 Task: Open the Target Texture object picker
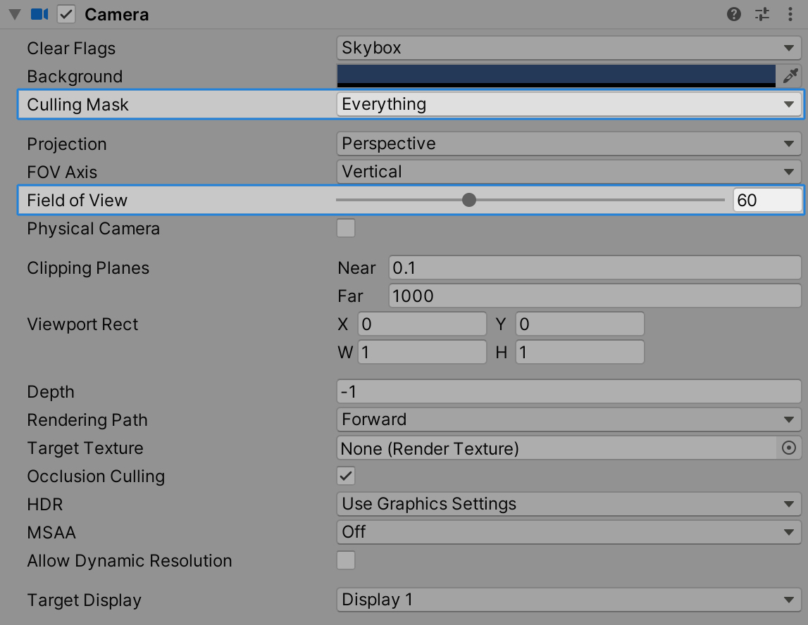789,448
